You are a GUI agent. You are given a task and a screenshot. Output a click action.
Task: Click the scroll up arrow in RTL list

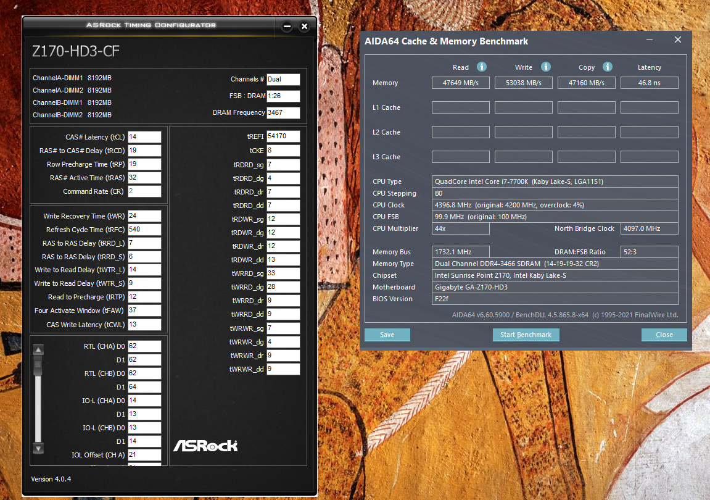(x=38, y=349)
